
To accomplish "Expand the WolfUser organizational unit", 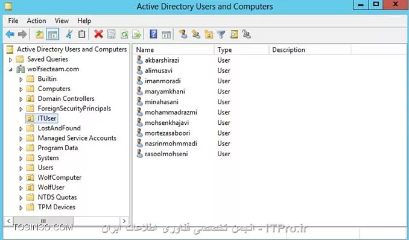I will pyautogui.click(x=21, y=188).
